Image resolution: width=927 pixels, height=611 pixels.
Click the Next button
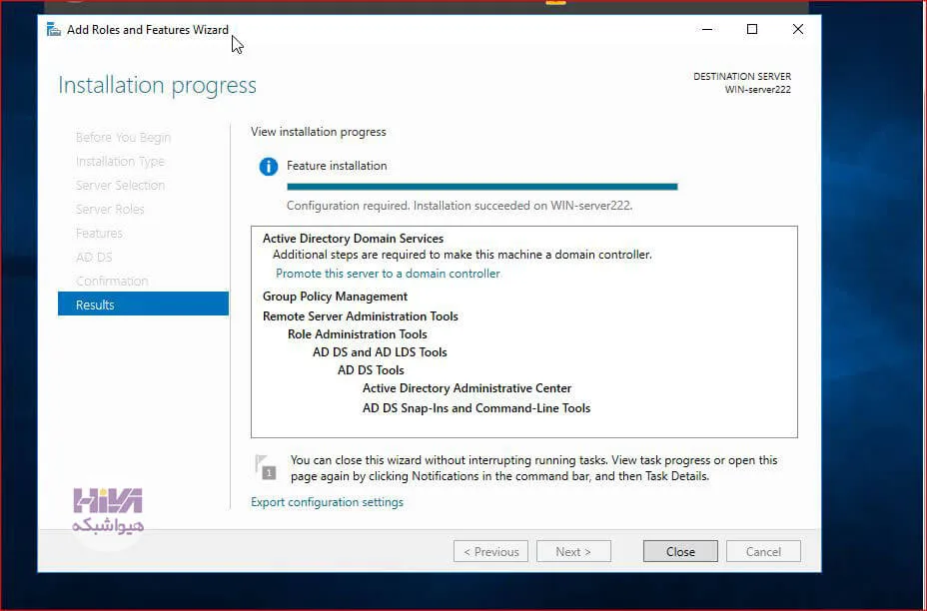tap(573, 551)
